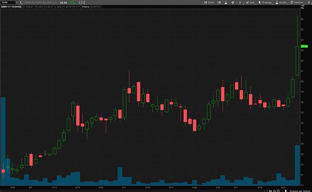Click the chart maximize icon below the toolbar
The width and height of the screenshot is (312, 192).
303,7
